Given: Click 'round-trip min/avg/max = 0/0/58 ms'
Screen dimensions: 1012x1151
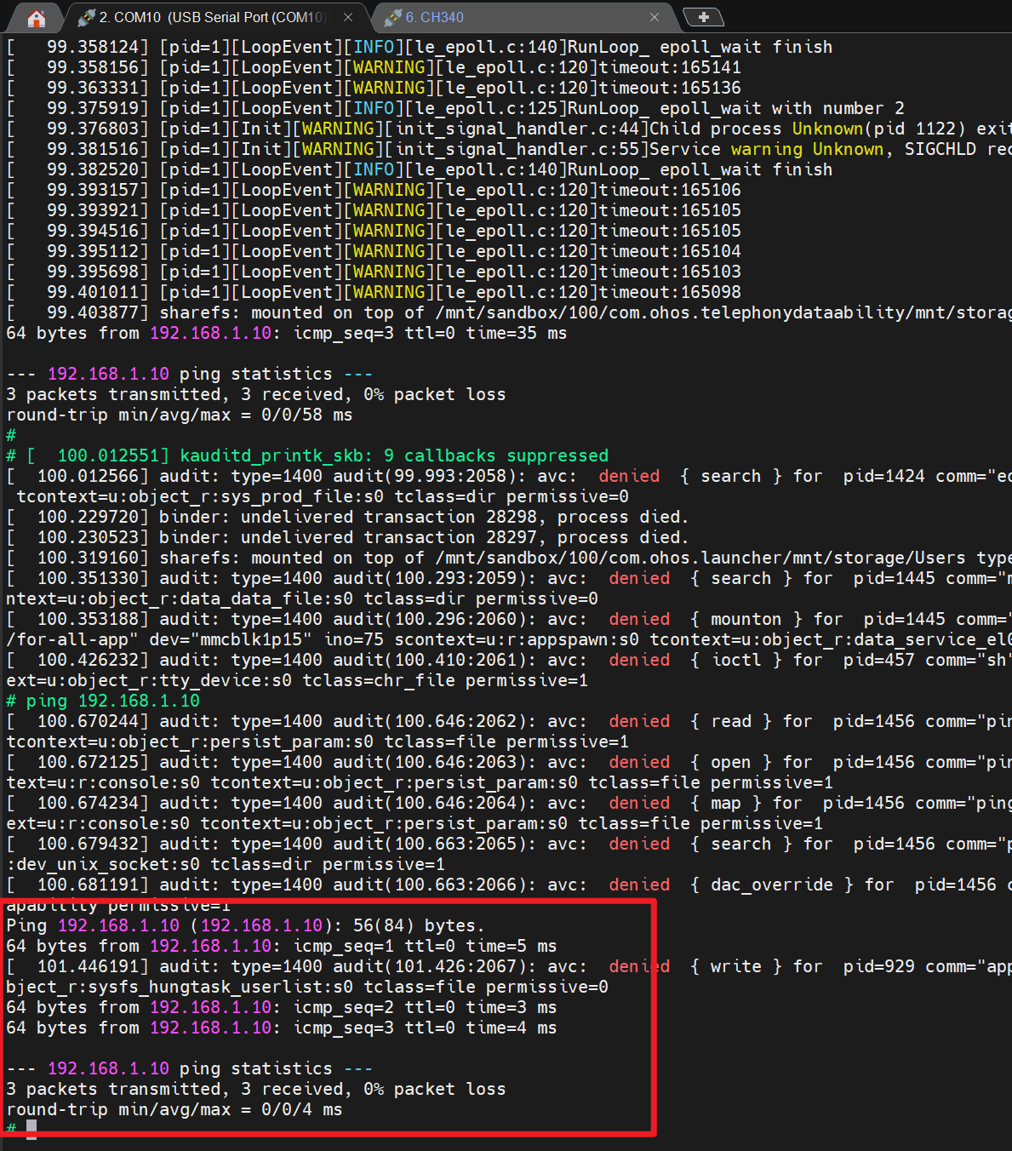Looking at the screenshot, I should click(x=180, y=415).
